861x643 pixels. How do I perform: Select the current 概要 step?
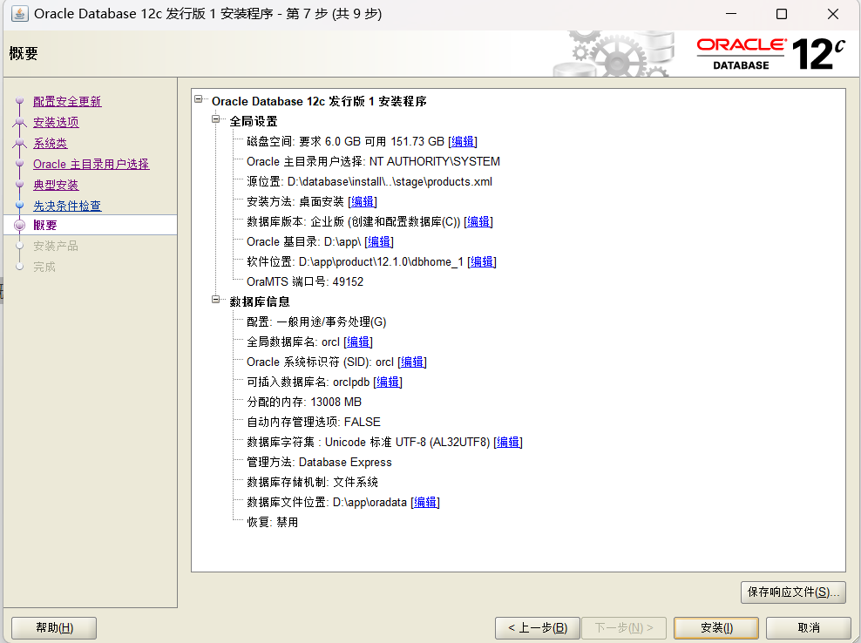pyautogui.click(x=45, y=225)
